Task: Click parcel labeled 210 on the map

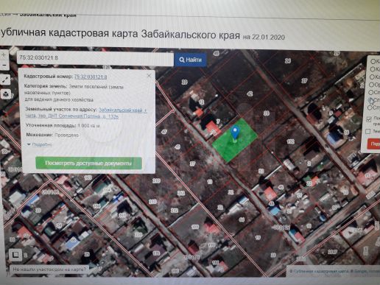Action: point(152,202)
